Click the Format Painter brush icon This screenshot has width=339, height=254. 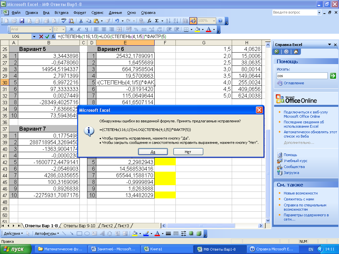[108, 21]
